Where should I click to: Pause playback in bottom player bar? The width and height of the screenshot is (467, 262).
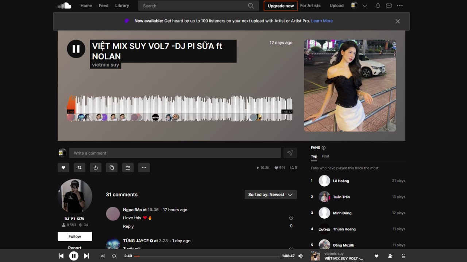point(74,256)
